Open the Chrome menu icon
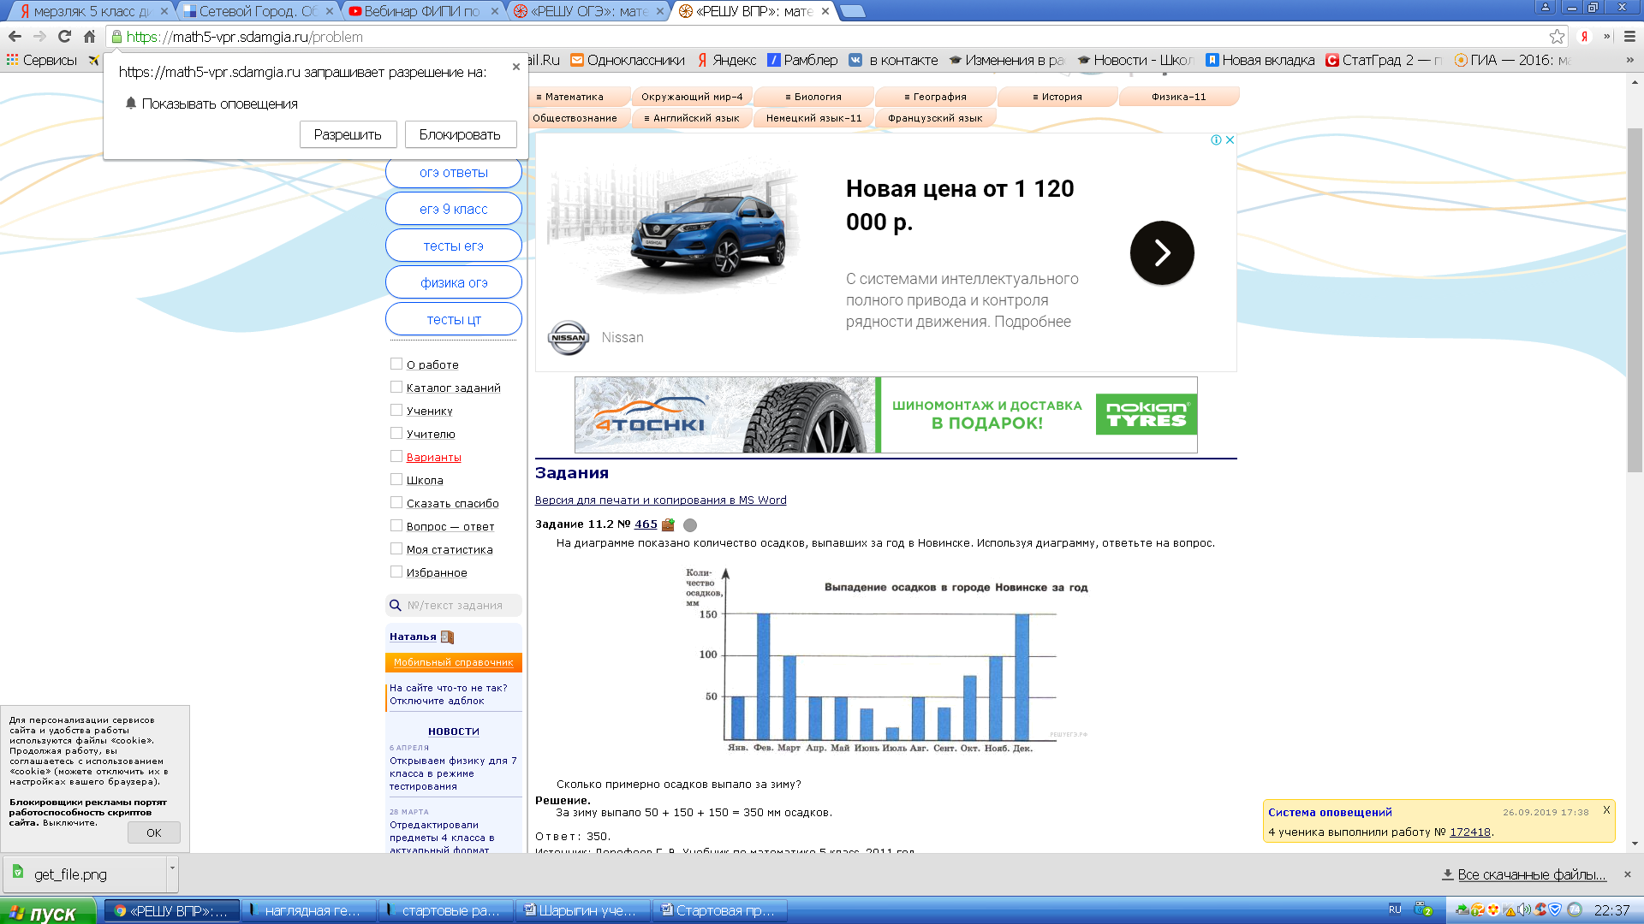 pyautogui.click(x=1629, y=37)
